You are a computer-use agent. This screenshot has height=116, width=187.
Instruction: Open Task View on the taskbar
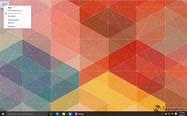51,114
